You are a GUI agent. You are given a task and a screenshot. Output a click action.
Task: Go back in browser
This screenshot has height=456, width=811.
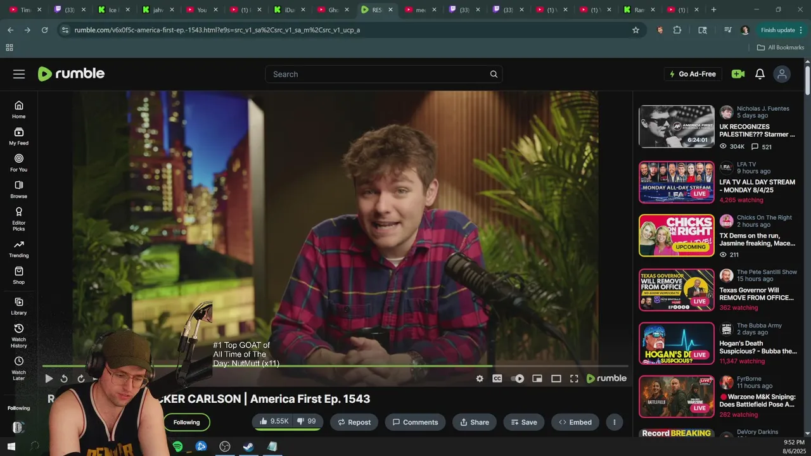(10, 30)
